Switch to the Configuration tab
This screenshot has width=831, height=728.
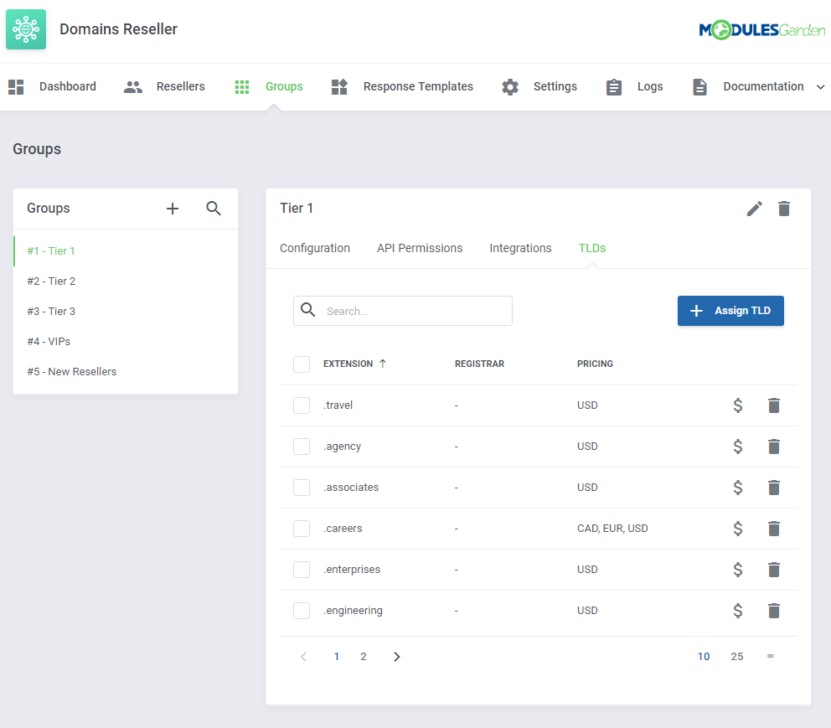click(315, 249)
